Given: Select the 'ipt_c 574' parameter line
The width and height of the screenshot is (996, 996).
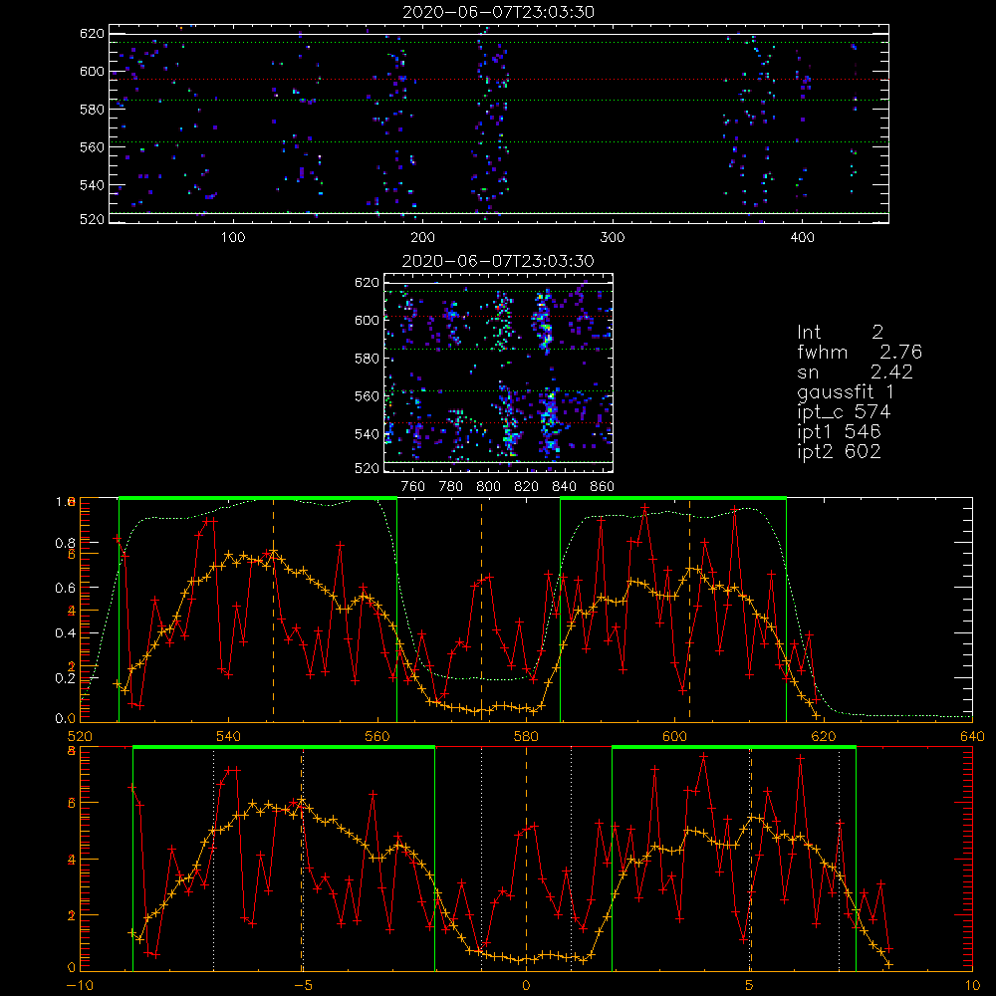Looking at the screenshot, I should 845,412.
